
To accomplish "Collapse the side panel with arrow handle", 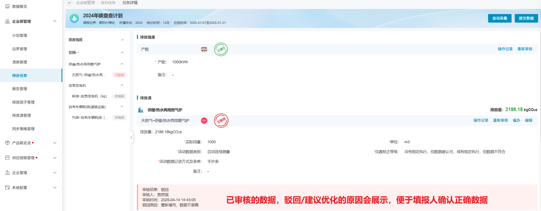I will (x=131, y=137).
